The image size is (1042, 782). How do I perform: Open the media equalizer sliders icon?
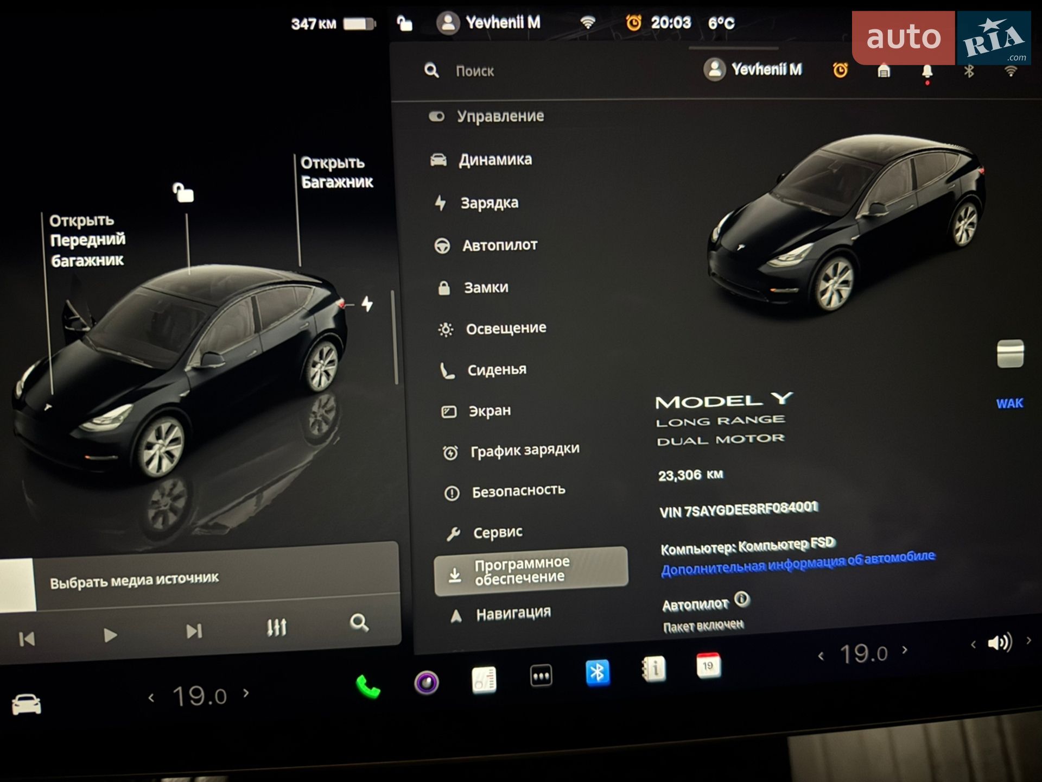pos(277,627)
